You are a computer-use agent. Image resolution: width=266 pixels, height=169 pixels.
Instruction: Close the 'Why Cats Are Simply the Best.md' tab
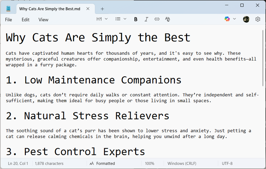pyautogui.click(x=88, y=9)
